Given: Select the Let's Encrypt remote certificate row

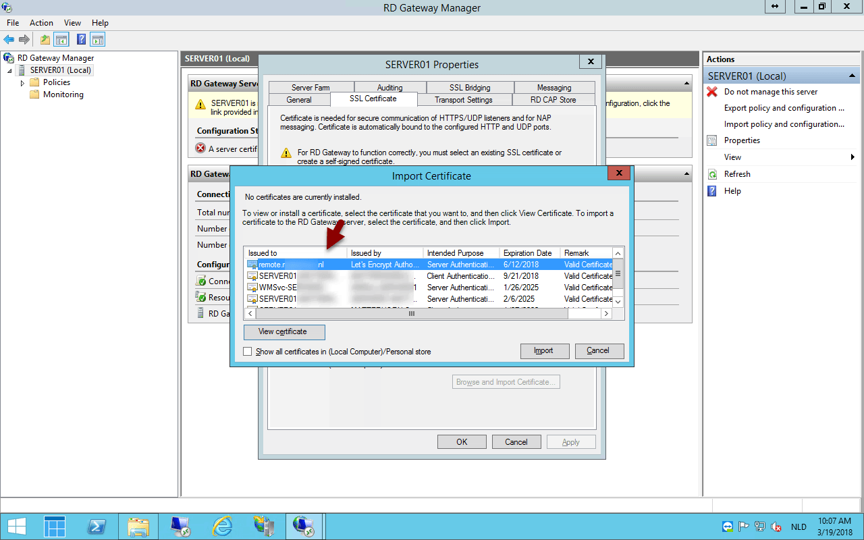Looking at the screenshot, I should tap(429, 265).
